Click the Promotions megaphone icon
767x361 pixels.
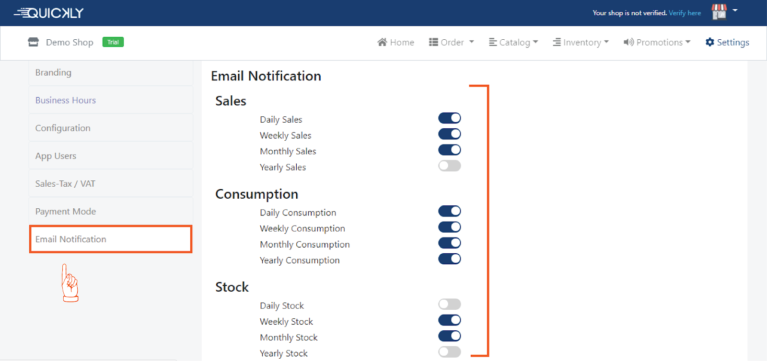(x=628, y=42)
